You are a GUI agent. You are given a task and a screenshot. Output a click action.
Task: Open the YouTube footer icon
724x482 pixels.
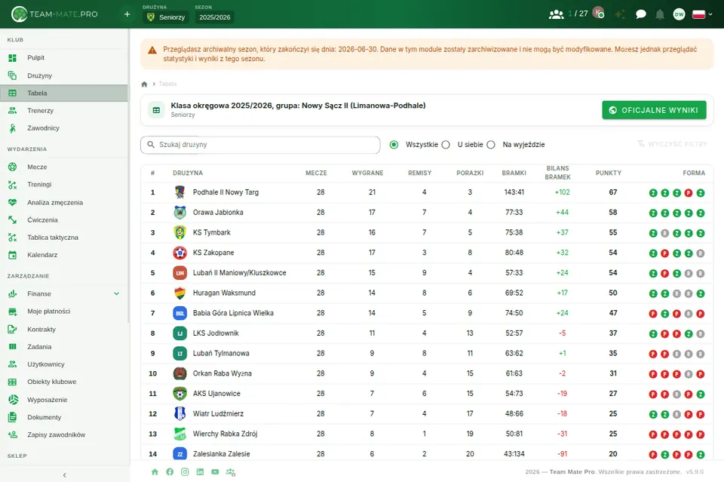[215, 472]
